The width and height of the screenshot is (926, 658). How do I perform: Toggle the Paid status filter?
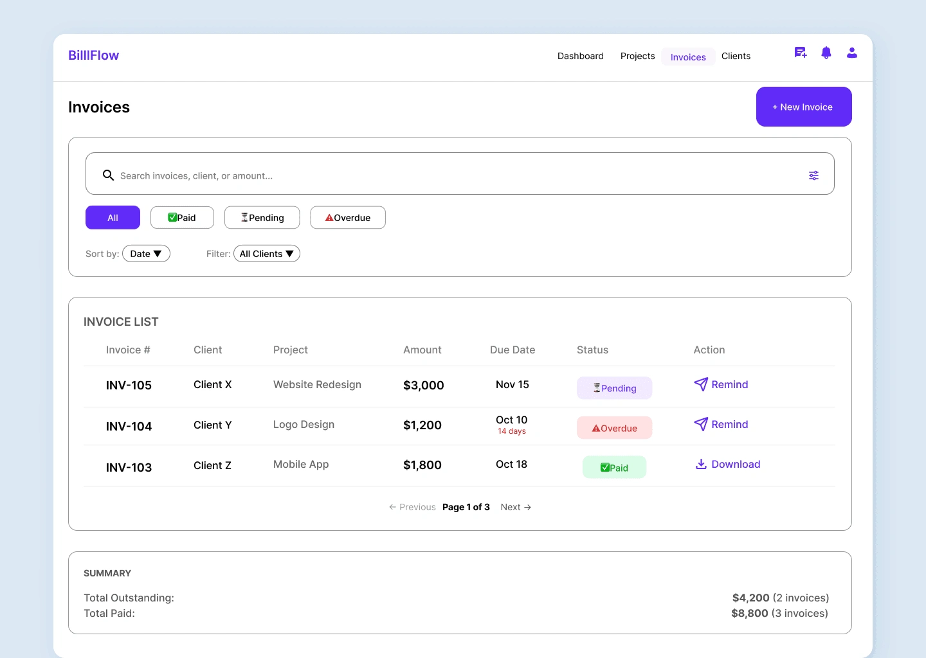click(x=182, y=217)
